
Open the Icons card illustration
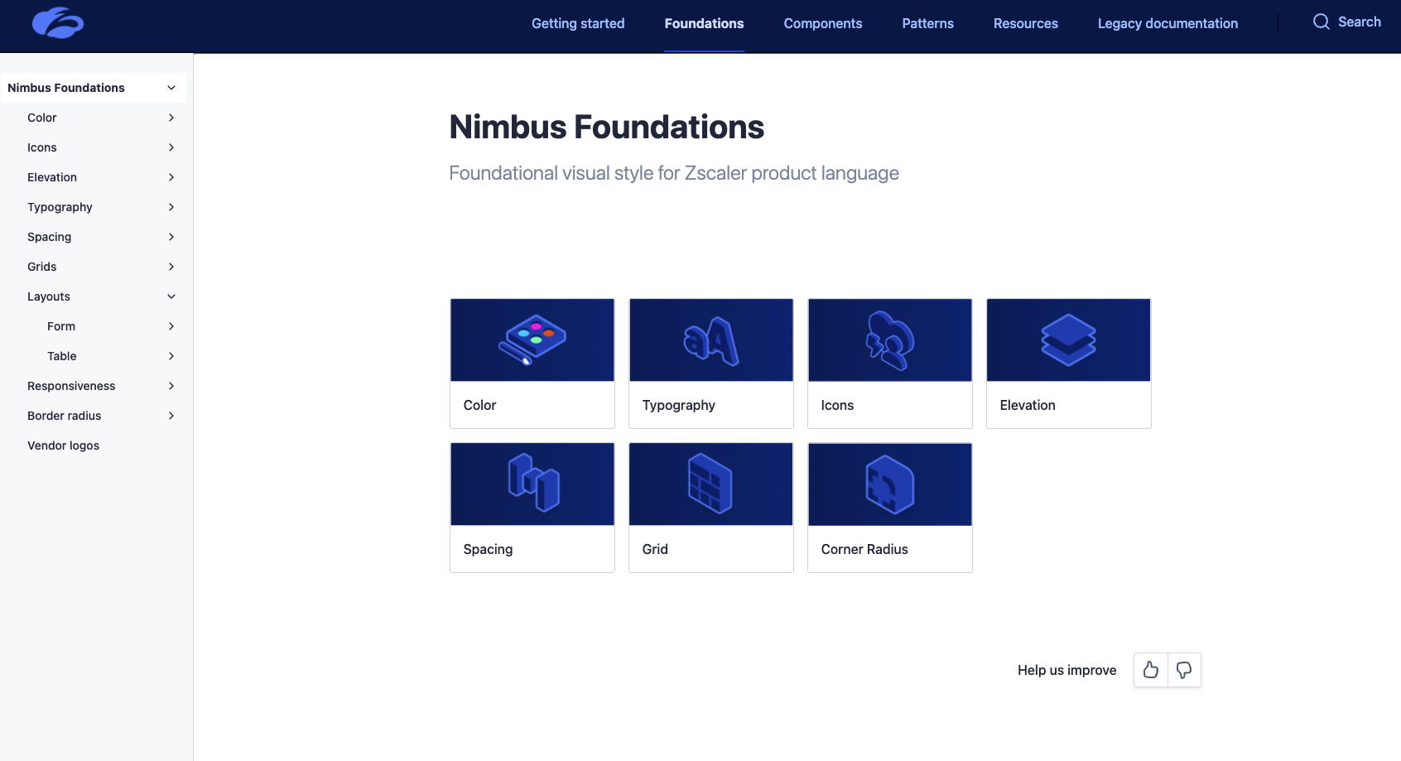coord(890,340)
